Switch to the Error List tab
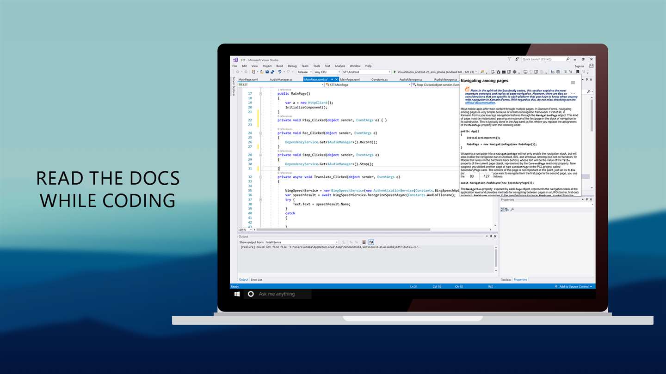Image resolution: width=666 pixels, height=374 pixels. [256, 280]
